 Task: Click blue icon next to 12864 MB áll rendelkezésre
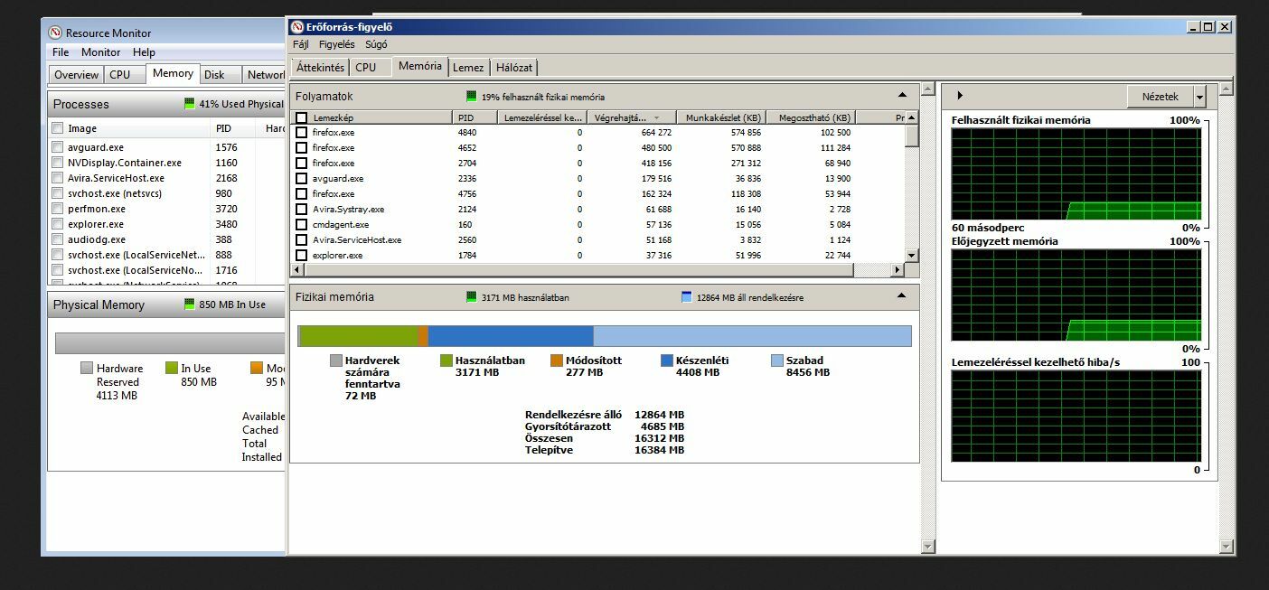(x=686, y=297)
